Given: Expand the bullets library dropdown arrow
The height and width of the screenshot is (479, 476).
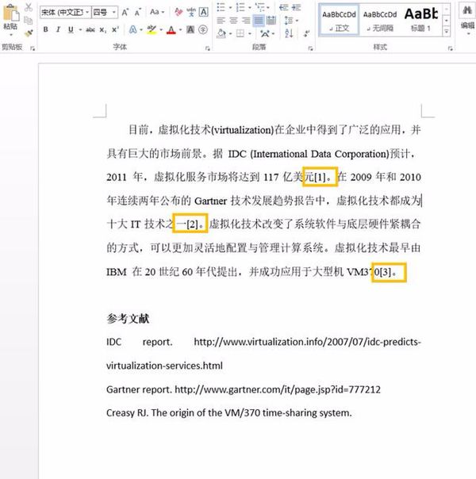Looking at the screenshot, I should [230, 7].
